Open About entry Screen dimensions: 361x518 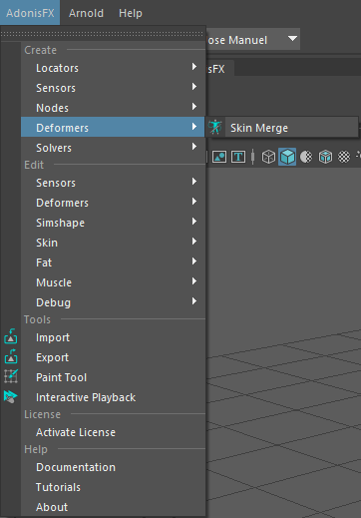(113, 507)
